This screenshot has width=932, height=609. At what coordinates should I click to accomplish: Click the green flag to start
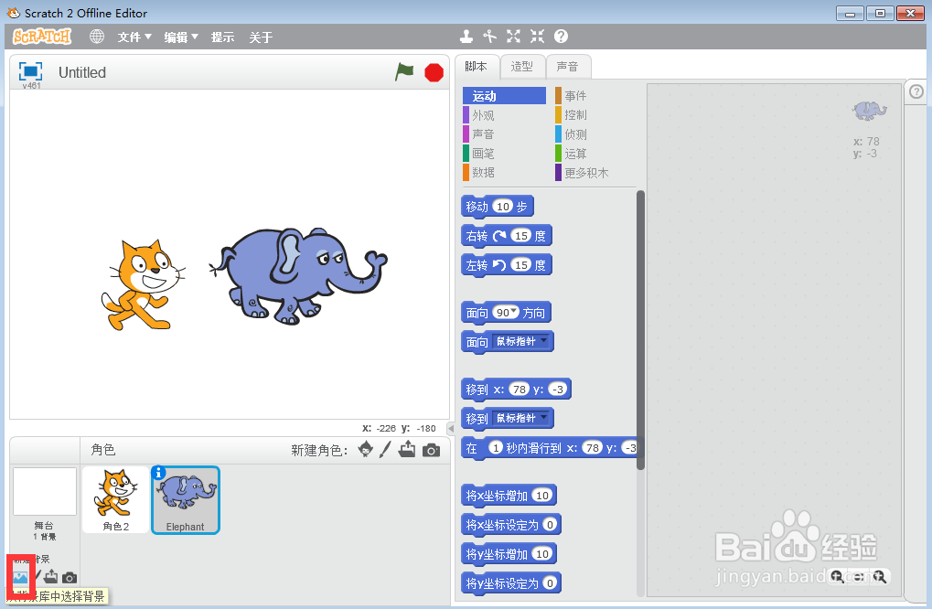[404, 72]
